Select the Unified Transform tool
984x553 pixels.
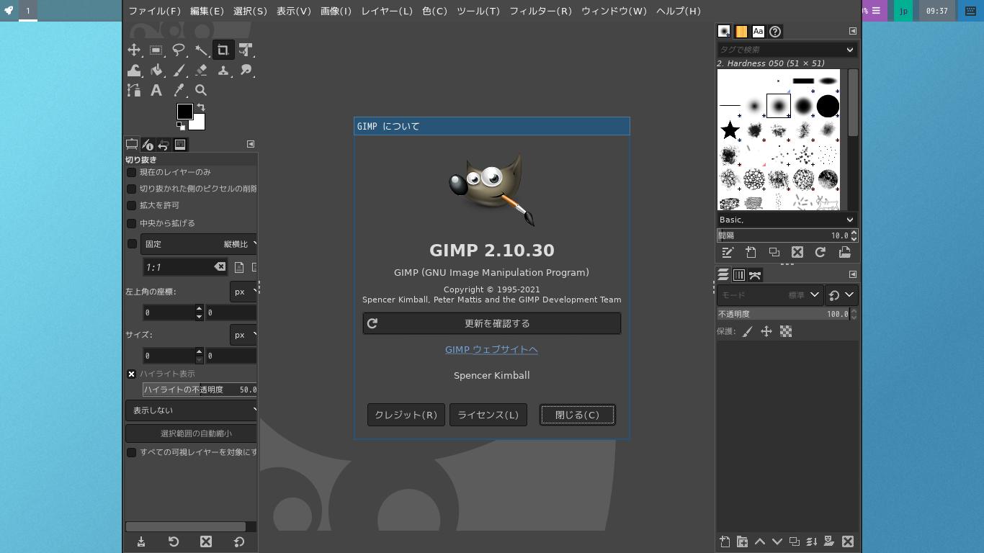(x=246, y=50)
